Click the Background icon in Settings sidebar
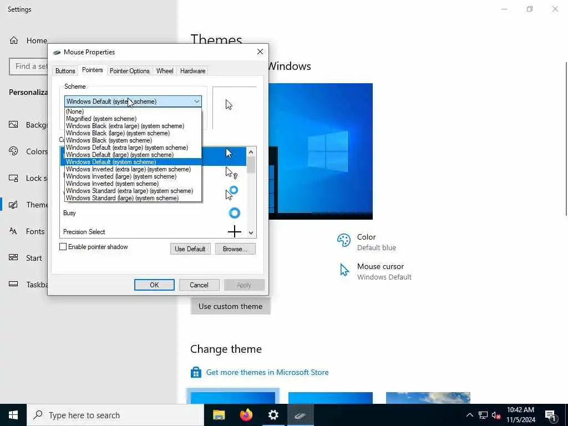Viewport: 568px width, 426px height. [x=13, y=125]
